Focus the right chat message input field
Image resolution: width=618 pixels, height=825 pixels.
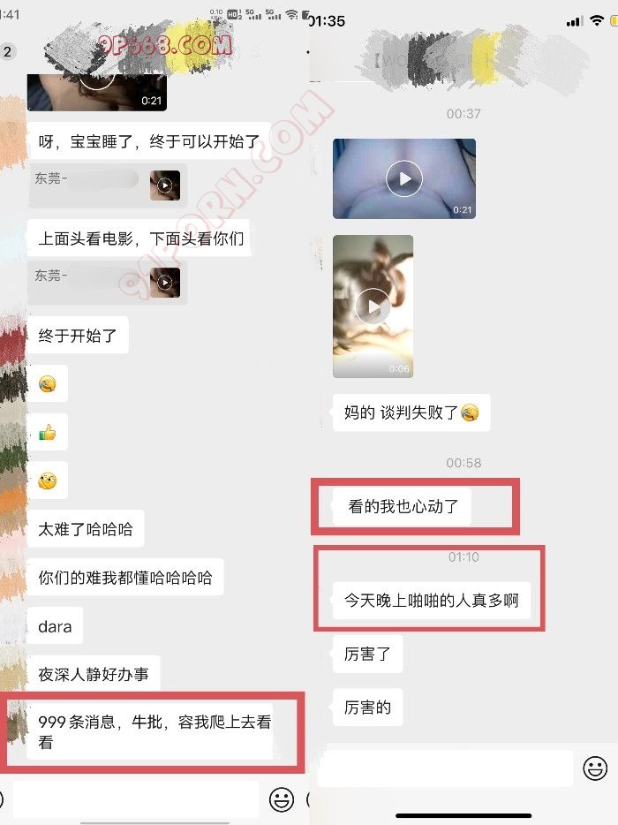pyautogui.click(x=445, y=768)
